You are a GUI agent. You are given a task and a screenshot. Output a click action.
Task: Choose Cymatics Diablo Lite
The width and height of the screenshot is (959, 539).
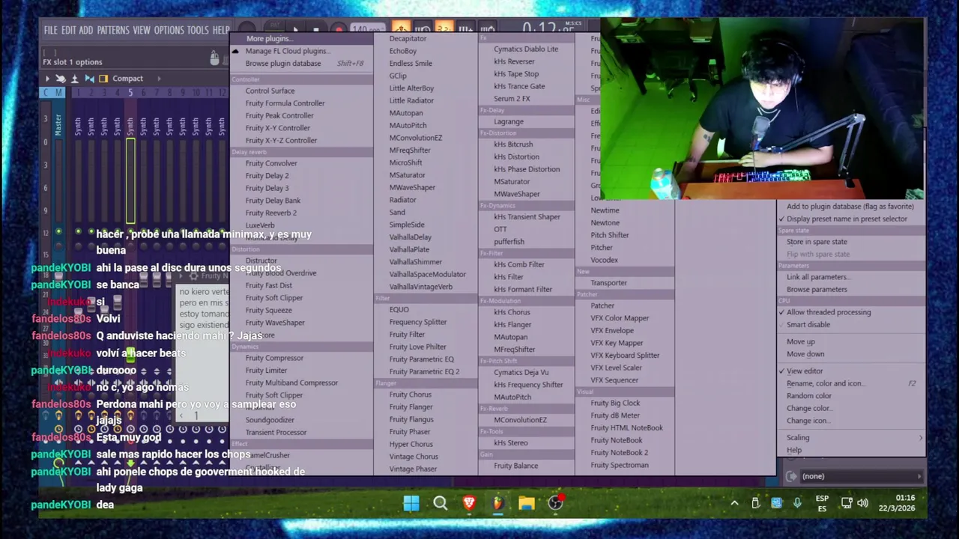(527, 49)
